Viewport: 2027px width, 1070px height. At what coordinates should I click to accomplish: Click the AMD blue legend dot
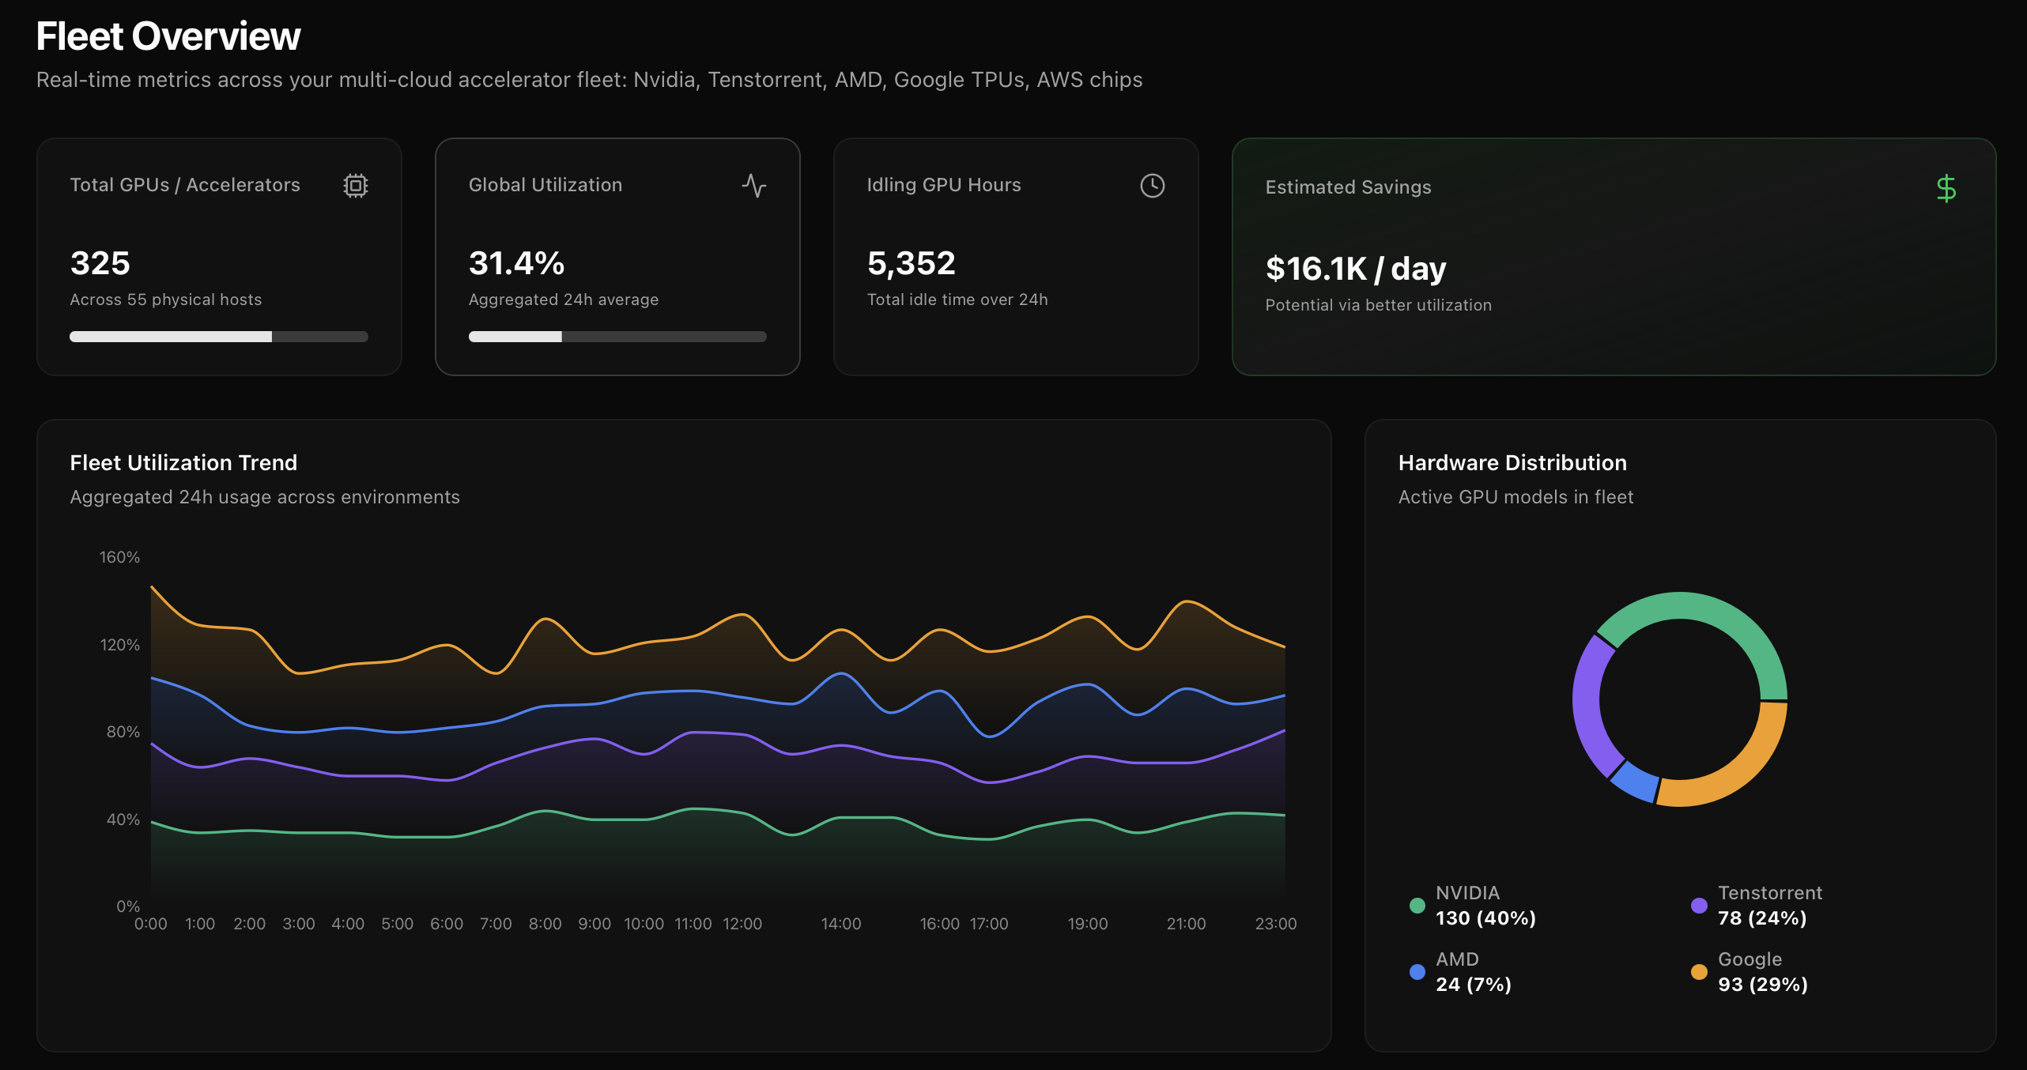1417,972
